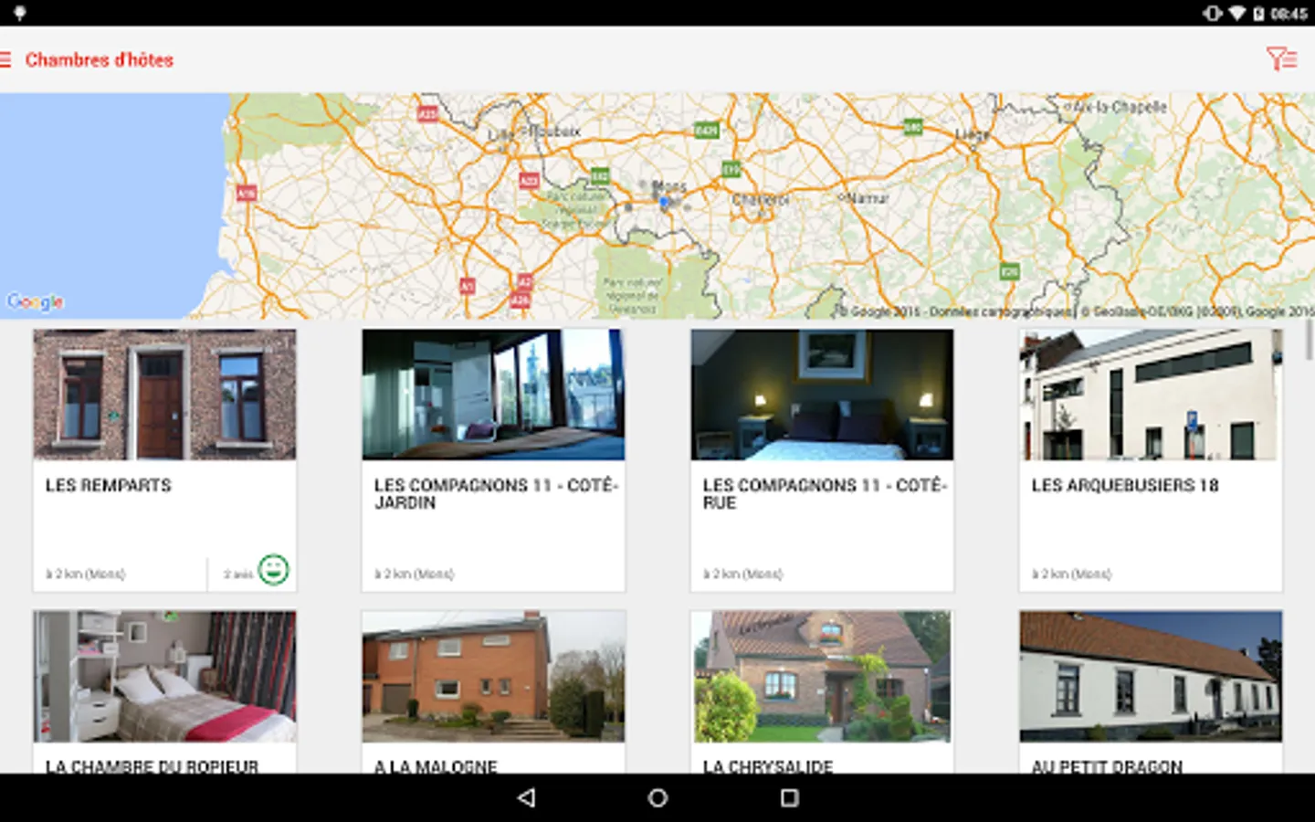Click the map copyright attribution text
The height and width of the screenshot is (822, 1315).
[x=1076, y=311]
